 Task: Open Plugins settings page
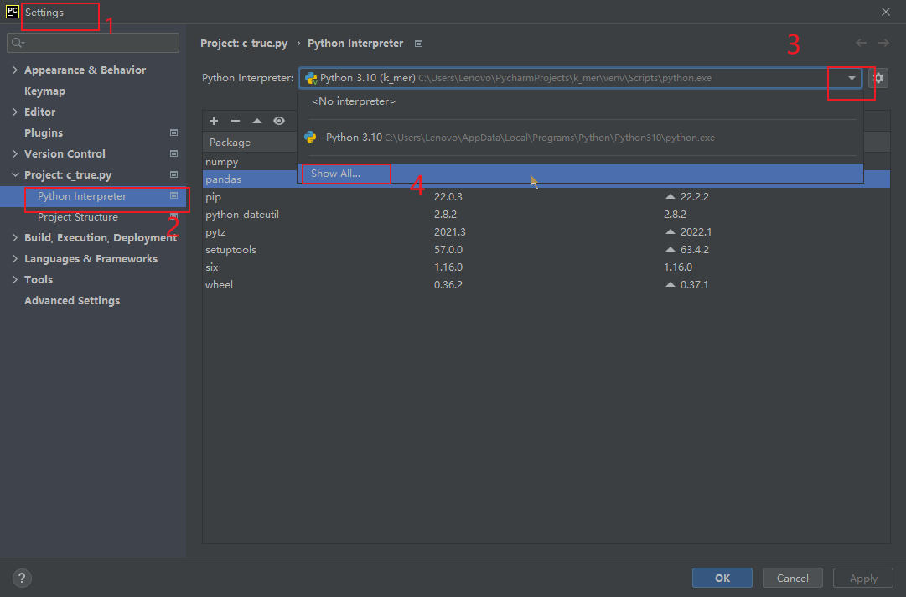(x=44, y=133)
